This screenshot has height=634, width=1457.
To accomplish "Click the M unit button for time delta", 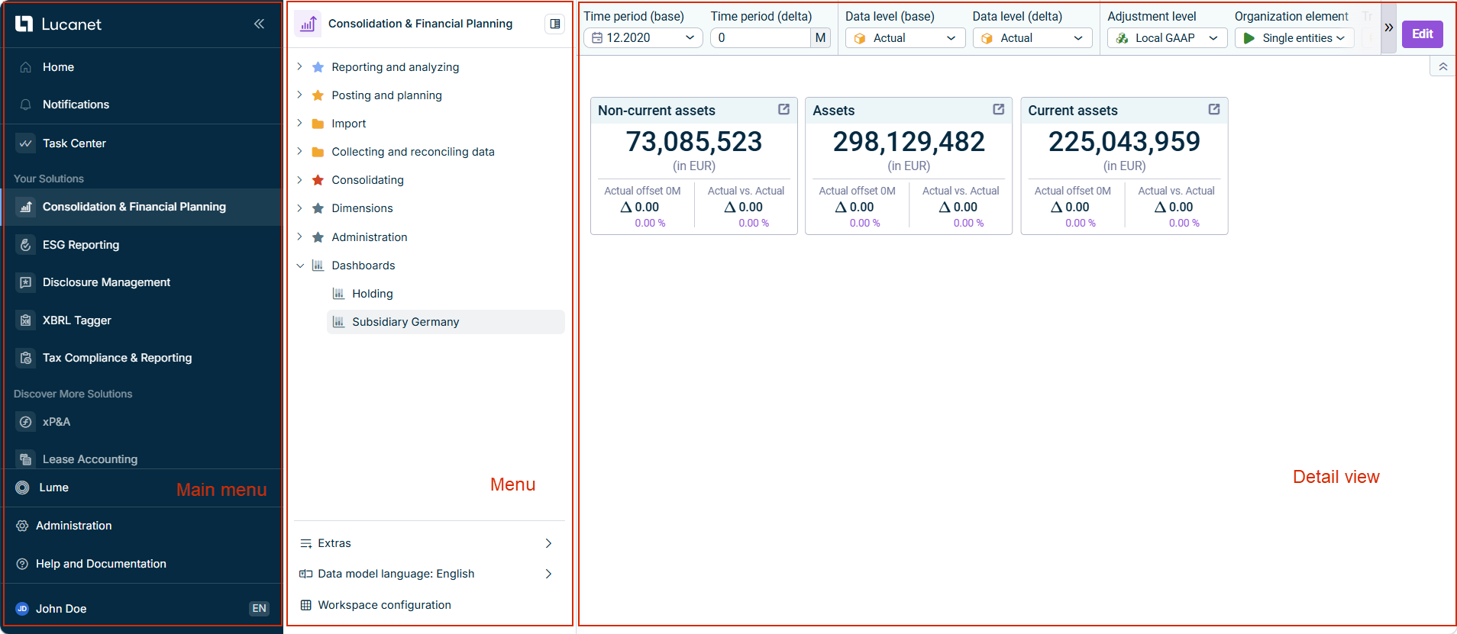I will click(x=820, y=37).
